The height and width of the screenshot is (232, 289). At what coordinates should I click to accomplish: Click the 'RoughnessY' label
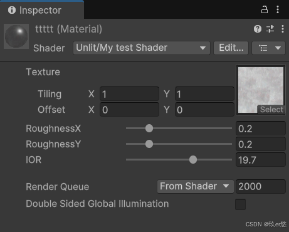[x=53, y=144]
